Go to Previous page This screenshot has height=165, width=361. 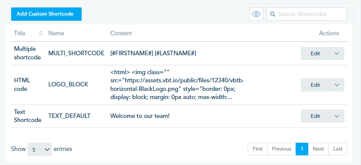281,149
